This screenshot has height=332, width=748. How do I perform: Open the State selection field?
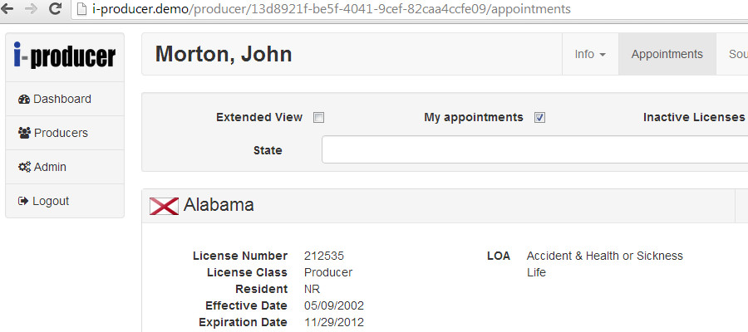(x=532, y=150)
